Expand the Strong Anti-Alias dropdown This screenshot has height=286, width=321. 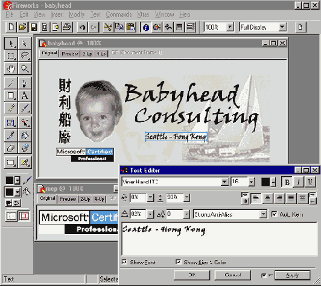pos(263,214)
